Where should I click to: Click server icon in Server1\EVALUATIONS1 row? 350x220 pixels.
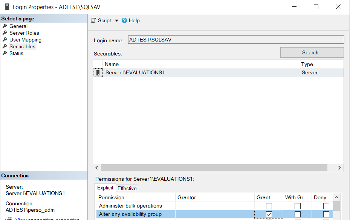(98, 73)
